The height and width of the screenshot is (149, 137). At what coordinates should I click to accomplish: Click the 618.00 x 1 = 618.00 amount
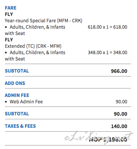[x=108, y=27]
